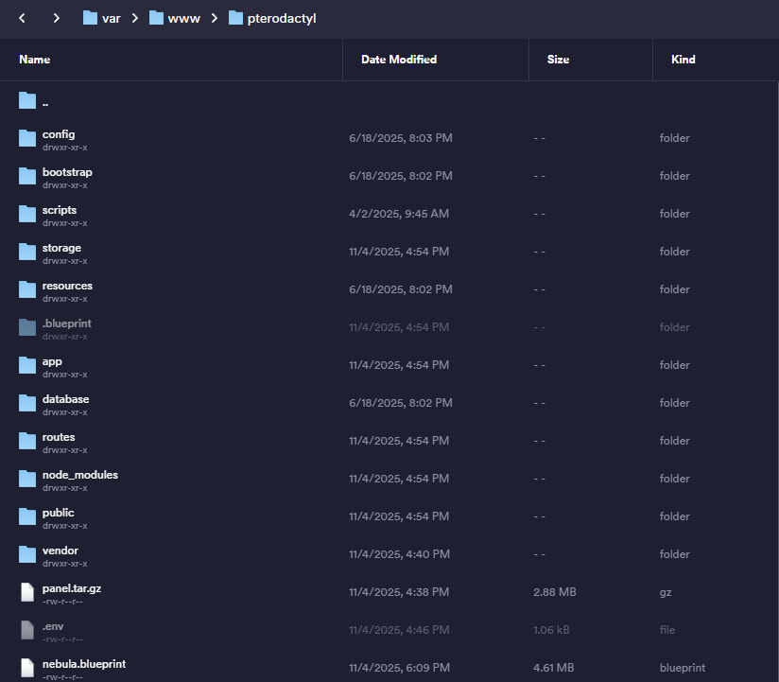Click the panel.tar.gz file icon
This screenshot has width=779, height=682.
coord(27,592)
